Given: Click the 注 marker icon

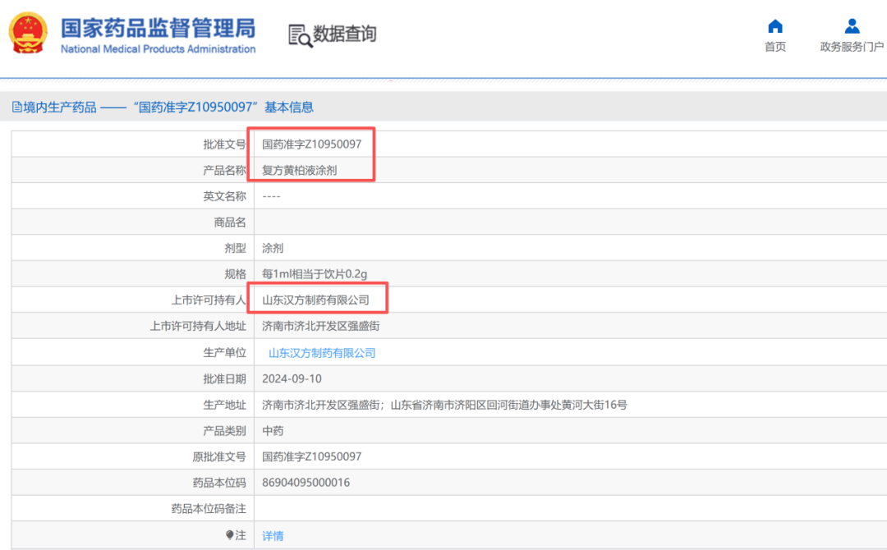Looking at the screenshot, I should point(230,534).
